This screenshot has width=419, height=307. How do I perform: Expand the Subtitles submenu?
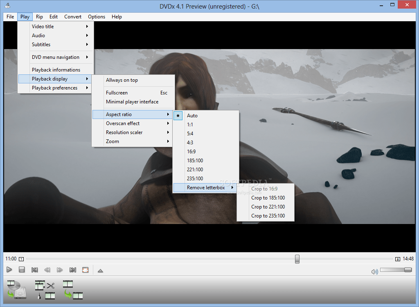[x=41, y=44]
